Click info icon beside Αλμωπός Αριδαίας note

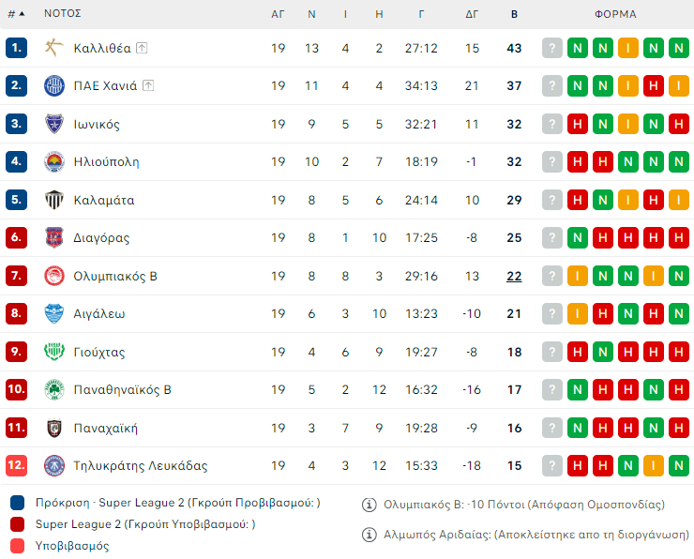pos(370,535)
